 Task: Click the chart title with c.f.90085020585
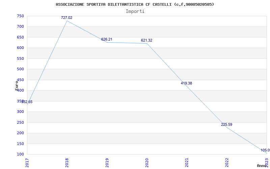click(x=135, y=4)
